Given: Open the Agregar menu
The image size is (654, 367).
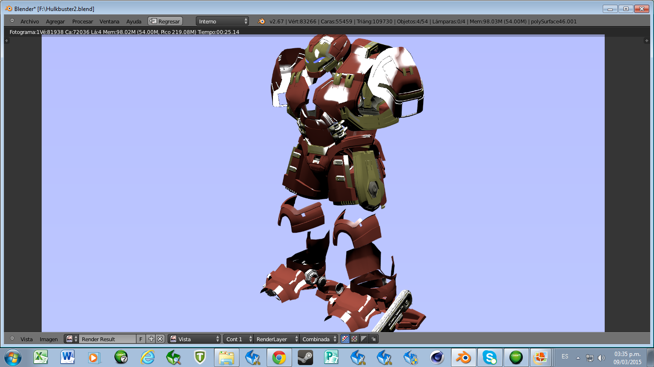Looking at the screenshot, I should 56,21.
